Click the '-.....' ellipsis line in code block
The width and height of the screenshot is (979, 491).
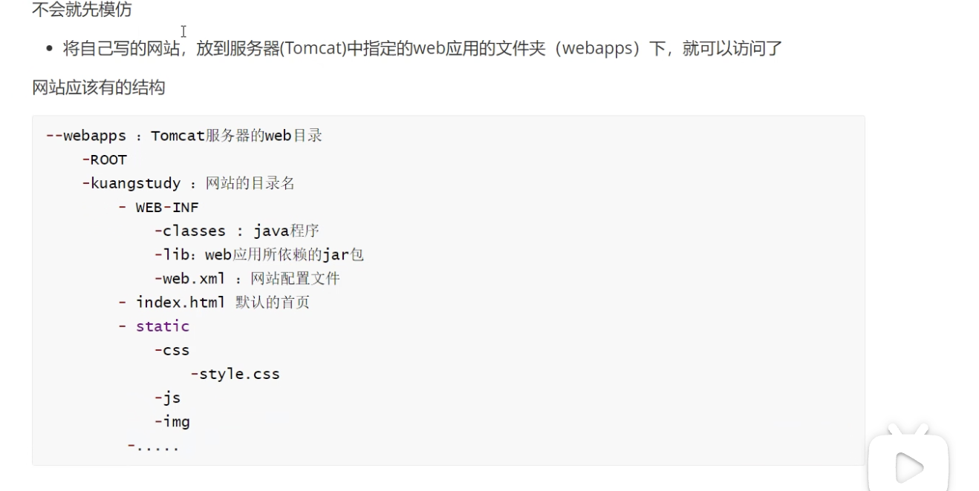tap(154, 446)
